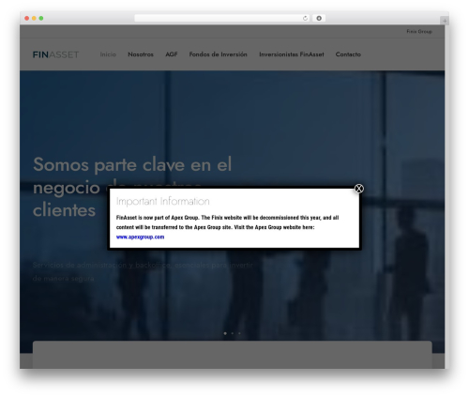Select the second slider dot
The width and height of the screenshot is (469, 397).
click(x=233, y=333)
